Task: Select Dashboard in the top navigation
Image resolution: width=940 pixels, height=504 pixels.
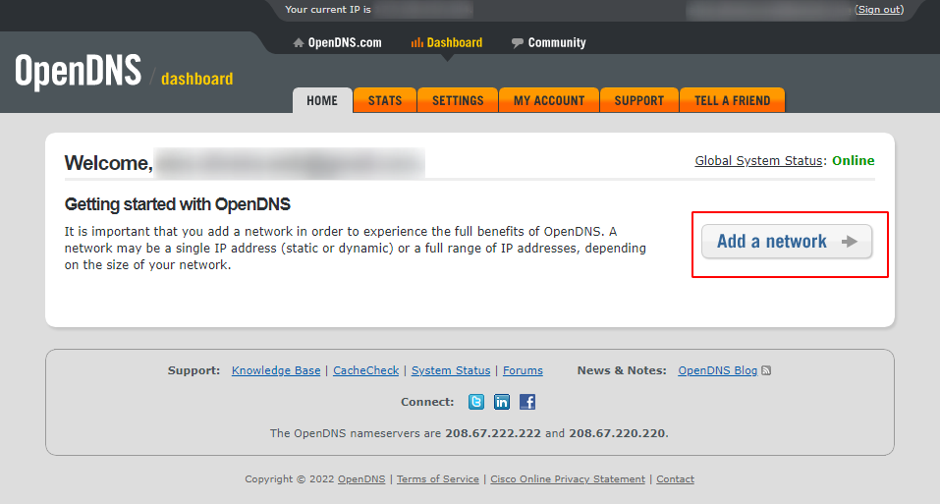Action: point(455,42)
